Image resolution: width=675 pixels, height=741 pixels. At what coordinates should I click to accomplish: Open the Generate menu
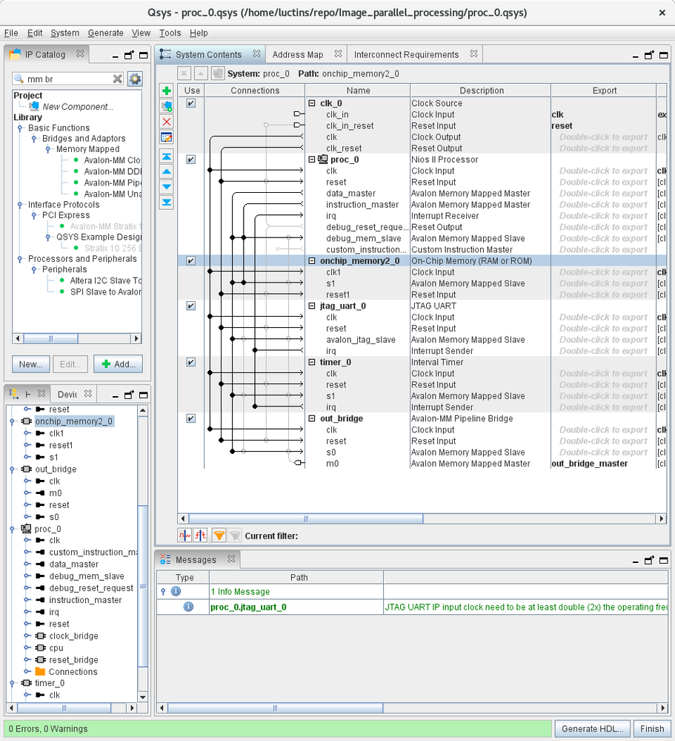point(105,33)
